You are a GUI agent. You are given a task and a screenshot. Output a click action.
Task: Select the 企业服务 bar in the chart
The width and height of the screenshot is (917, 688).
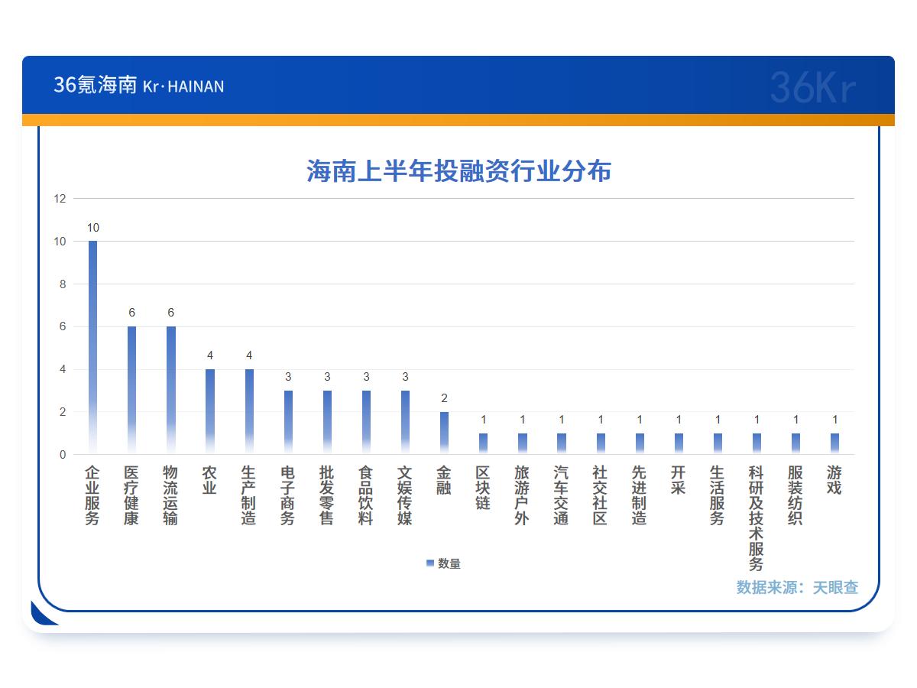(92, 348)
